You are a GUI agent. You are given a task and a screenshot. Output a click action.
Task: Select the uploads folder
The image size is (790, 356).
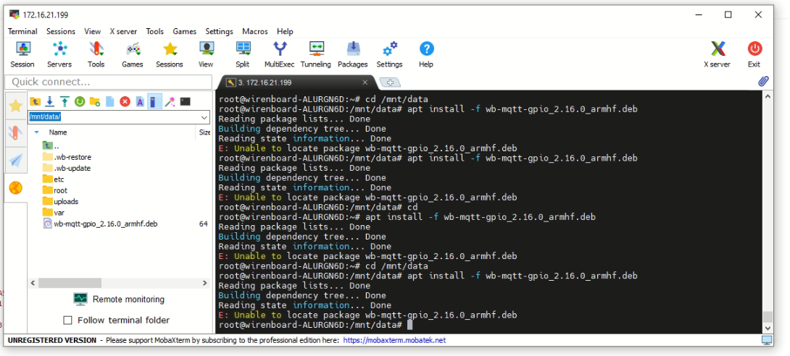coord(60,201)
